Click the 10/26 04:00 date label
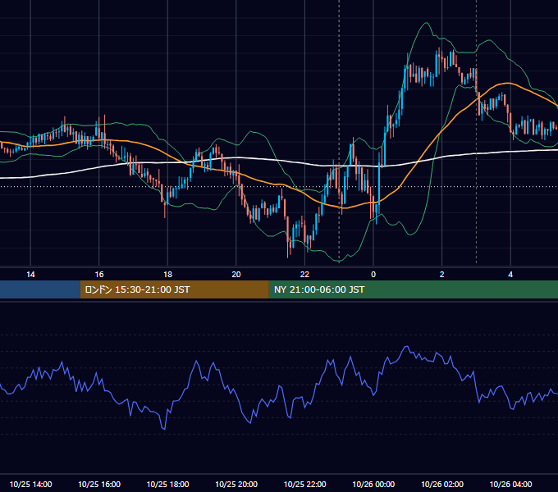558x492 pixels. click(x=510, y=484)
